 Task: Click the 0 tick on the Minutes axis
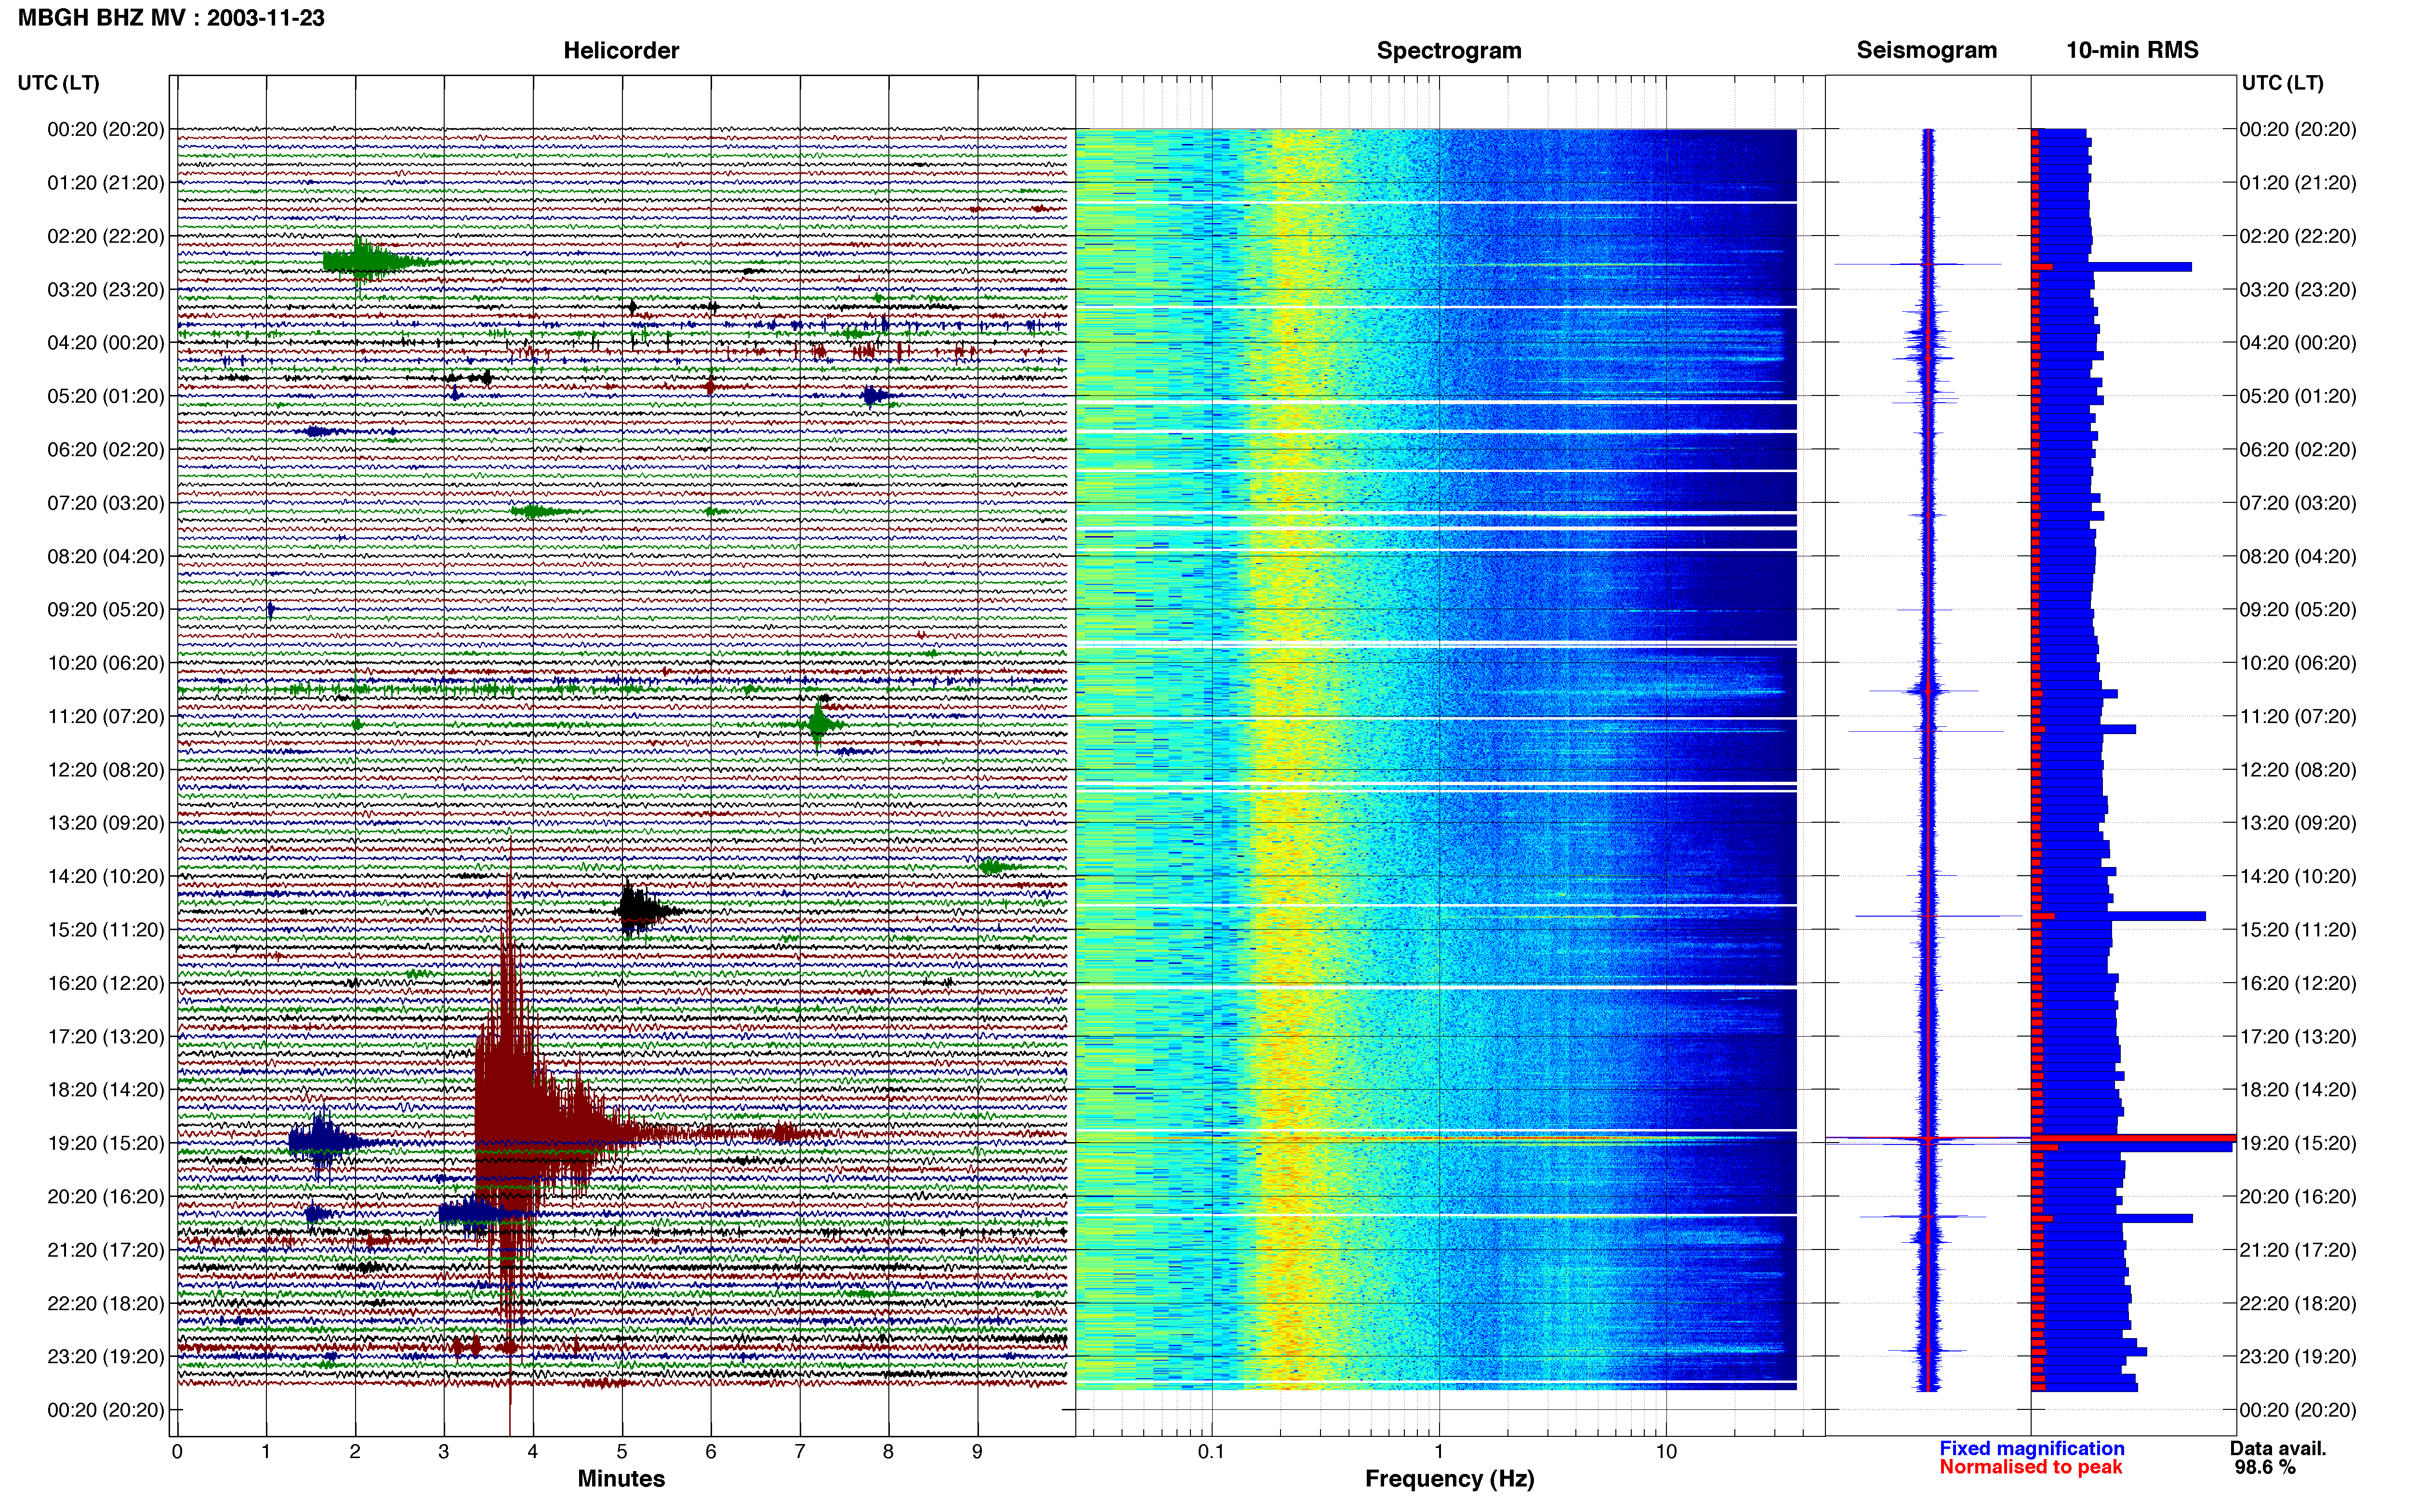coord(177,1452)
